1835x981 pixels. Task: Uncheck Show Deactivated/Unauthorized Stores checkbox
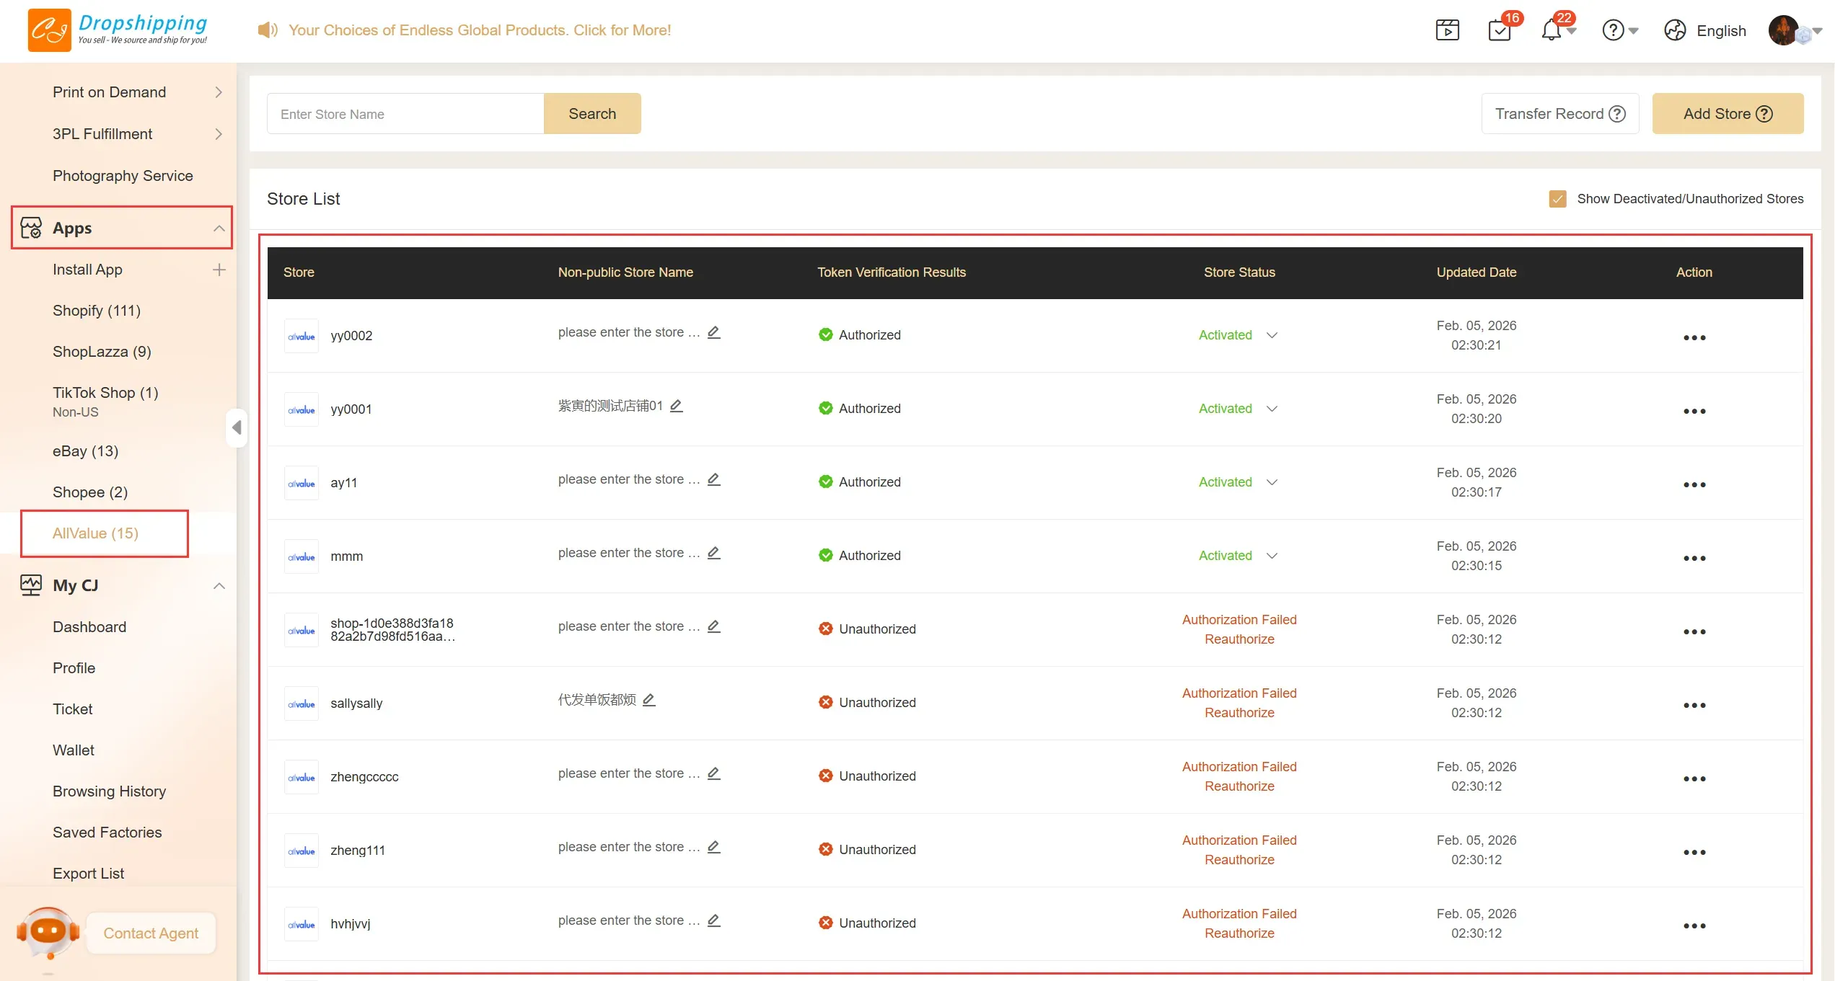click(x=1557, y=199)
